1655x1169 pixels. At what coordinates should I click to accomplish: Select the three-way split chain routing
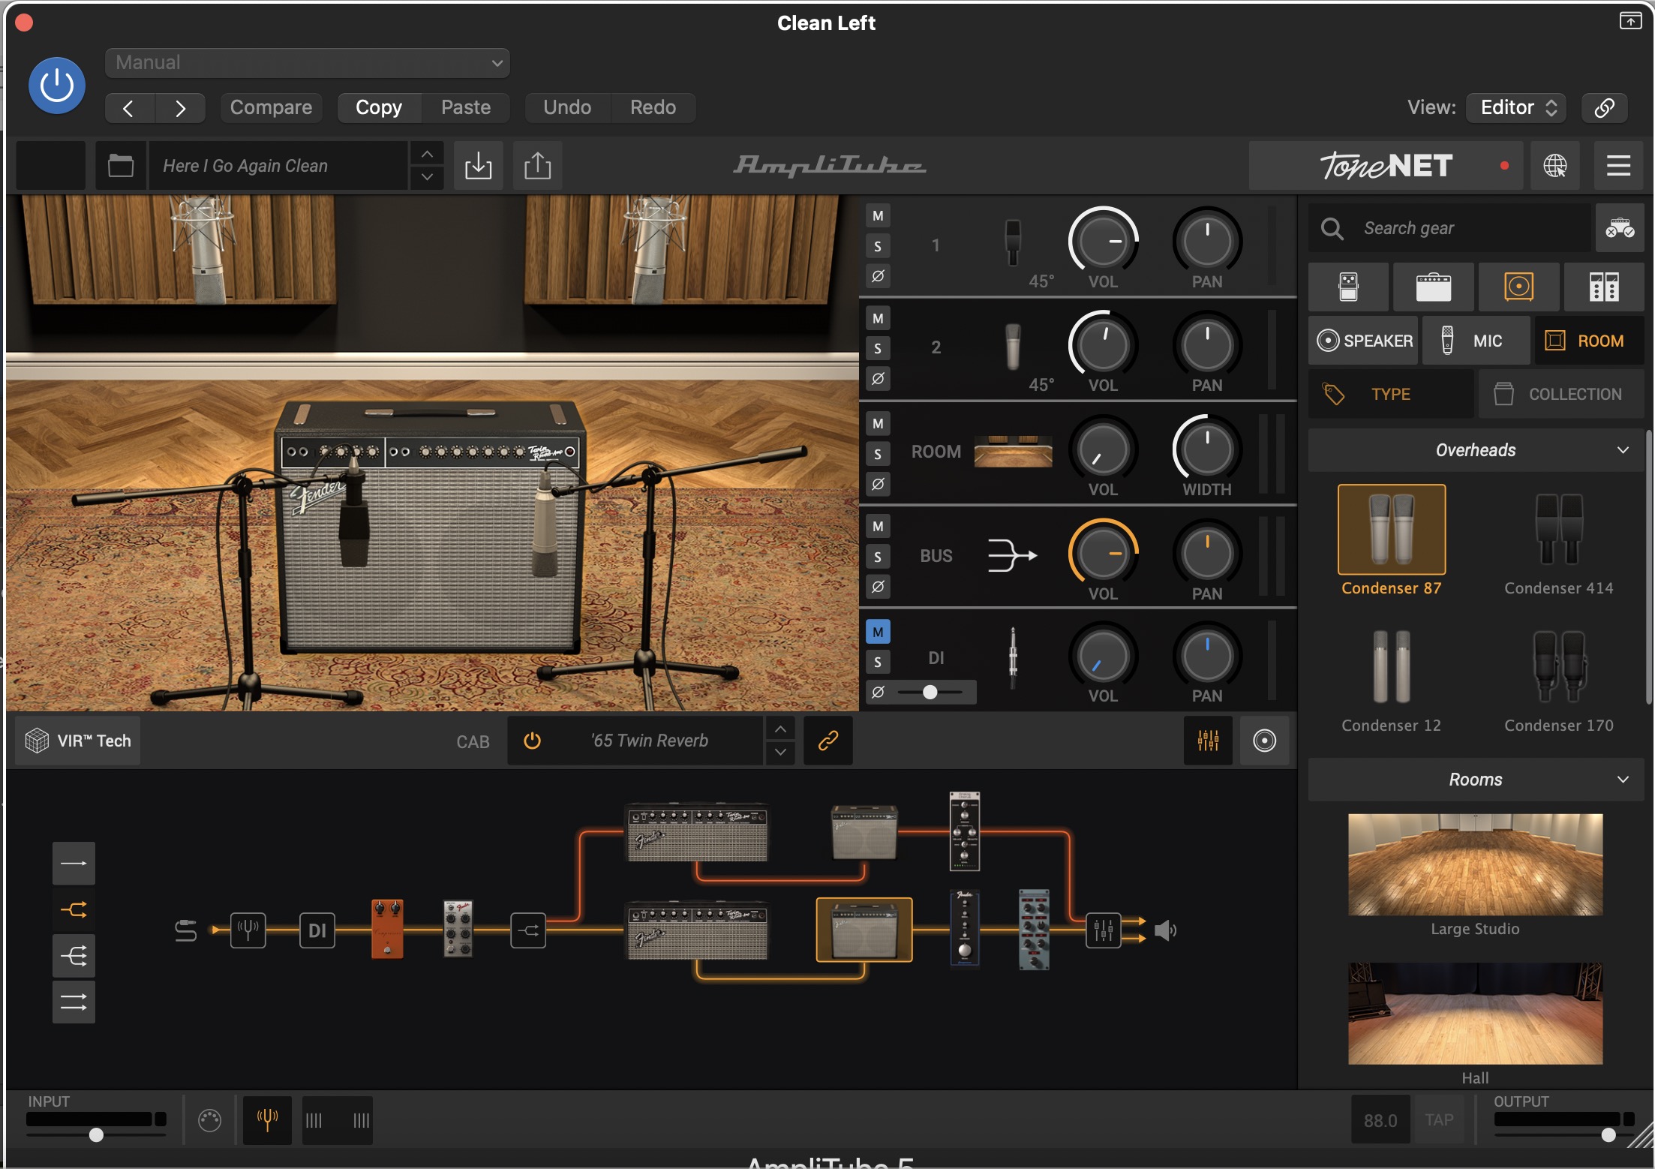tap(74, 956)
